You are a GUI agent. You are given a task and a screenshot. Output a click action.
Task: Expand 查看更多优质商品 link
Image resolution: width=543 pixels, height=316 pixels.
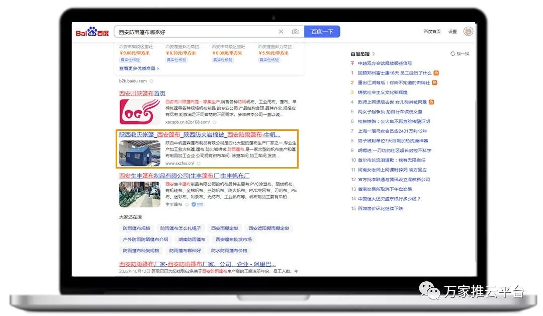coord(139,68)
